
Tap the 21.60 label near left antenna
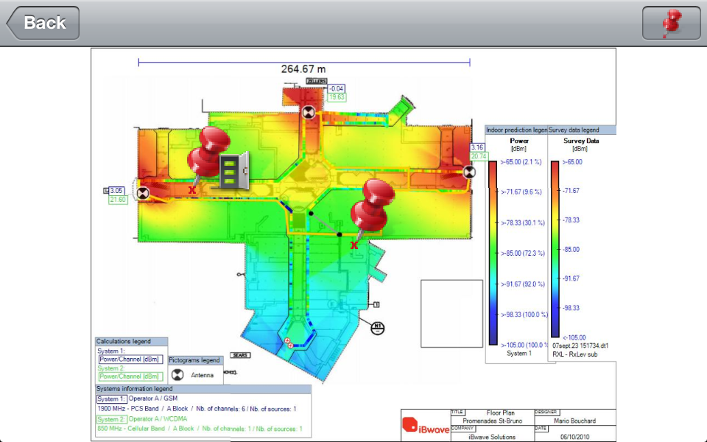pyautogui.click(x=118, y=200)
